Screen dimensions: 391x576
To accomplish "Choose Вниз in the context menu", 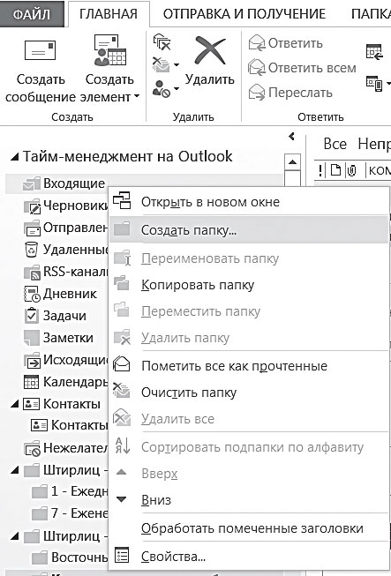I will pyautogui.click(x=249, y=500).
